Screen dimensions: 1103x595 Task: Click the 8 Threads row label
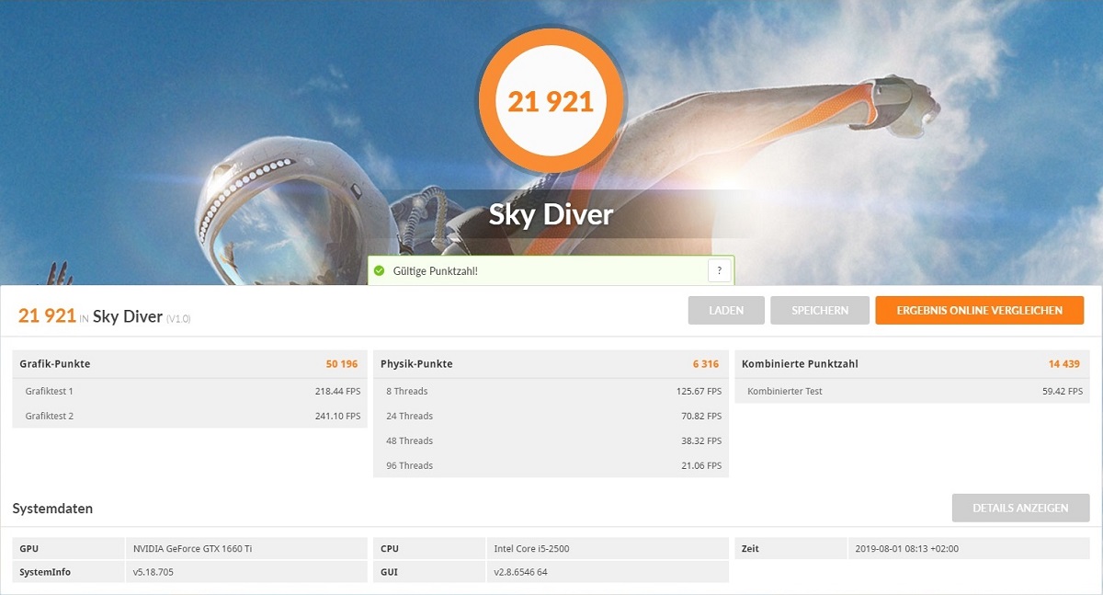[x=407, y=391]
